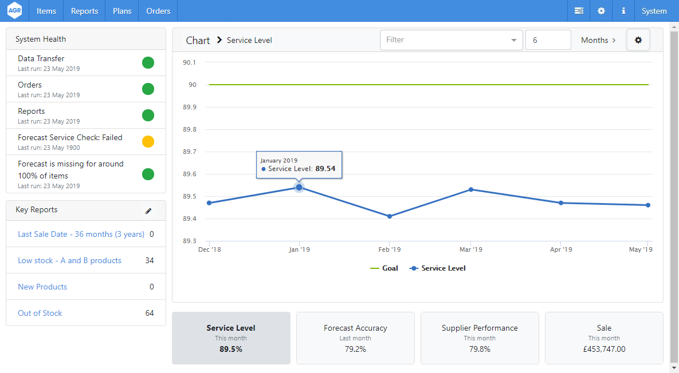Open the System menu
Image resolution: width=679 pixels, height=373 pixels.
tap(654, 11)
